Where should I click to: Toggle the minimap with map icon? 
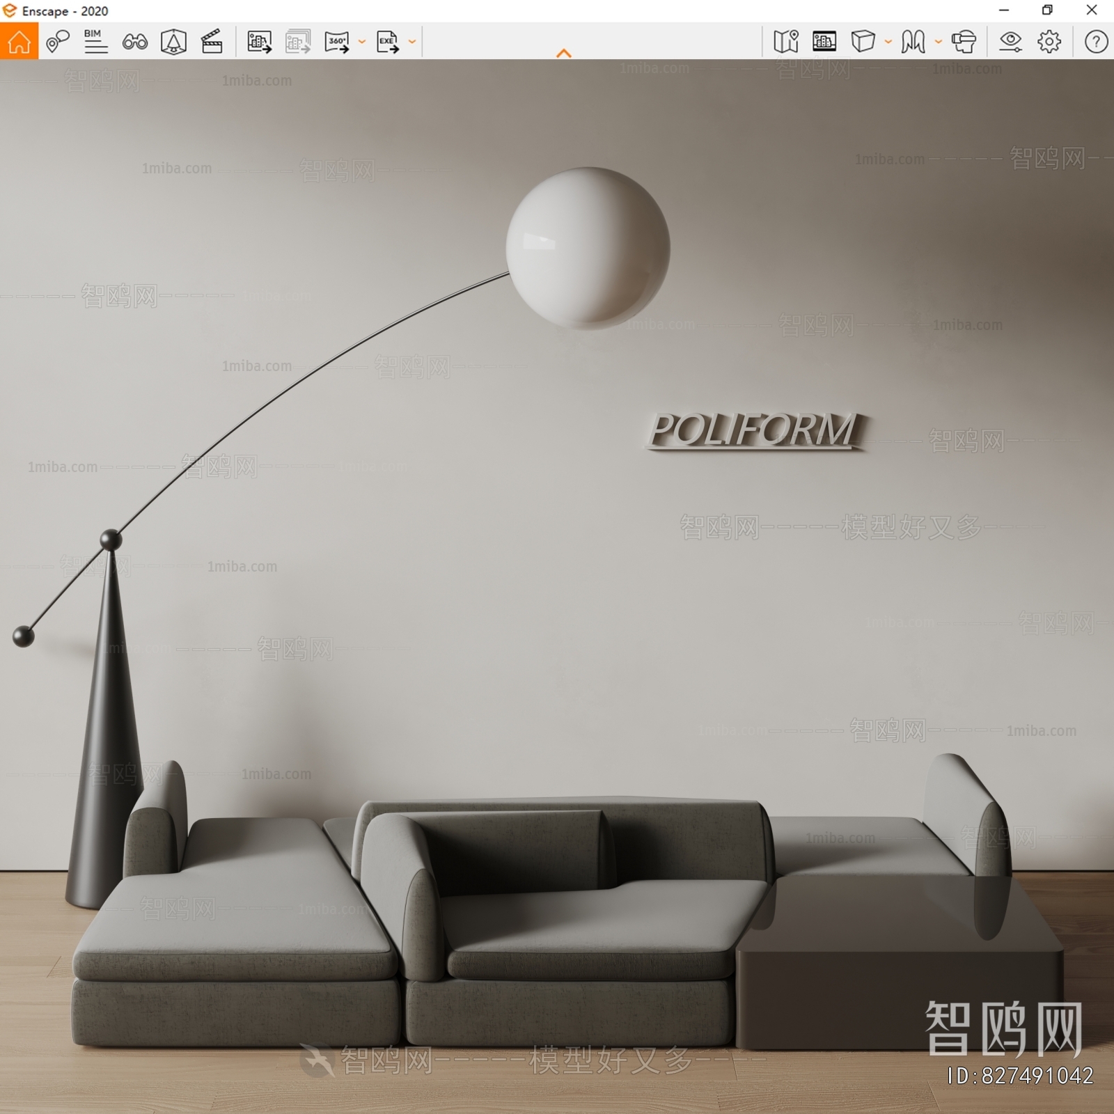pos(785,42)
